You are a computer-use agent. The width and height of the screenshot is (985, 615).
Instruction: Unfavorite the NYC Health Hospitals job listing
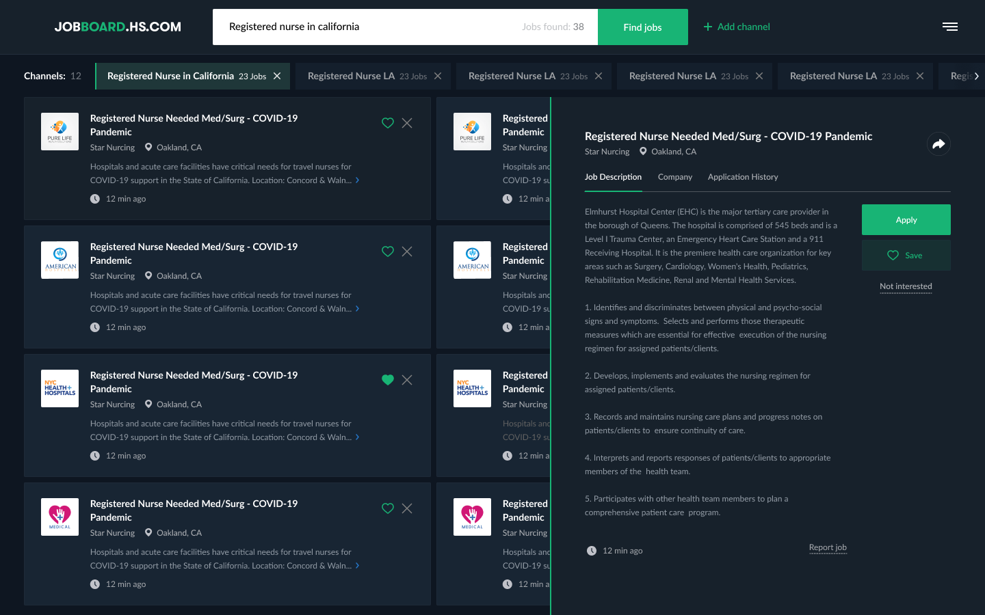click(x=388, y=380)
